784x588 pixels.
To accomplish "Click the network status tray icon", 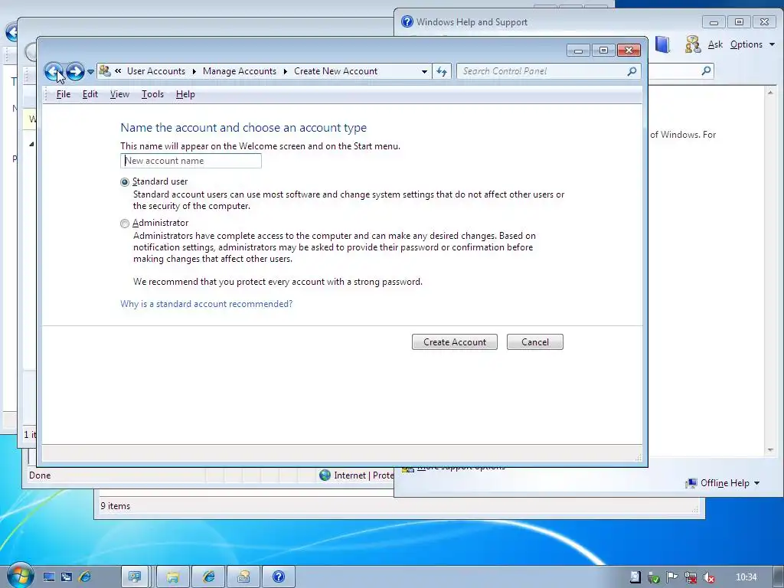I will click(691, 577).
